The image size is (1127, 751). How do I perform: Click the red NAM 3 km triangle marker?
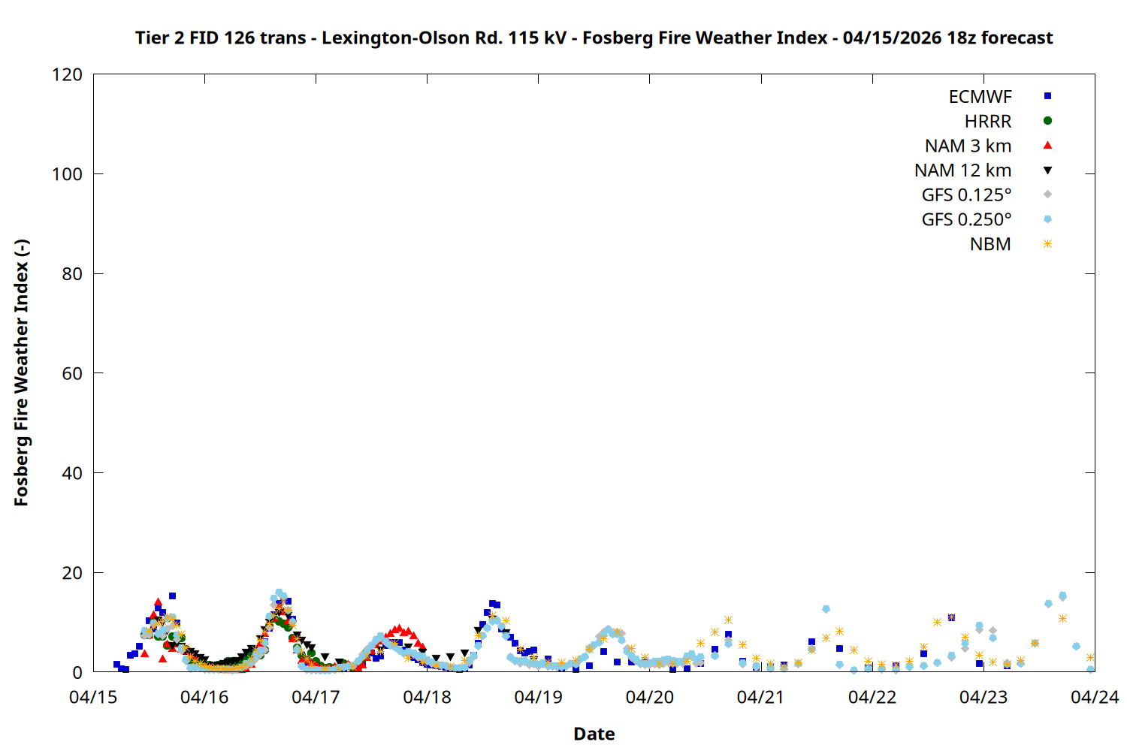pos(1047,146)
